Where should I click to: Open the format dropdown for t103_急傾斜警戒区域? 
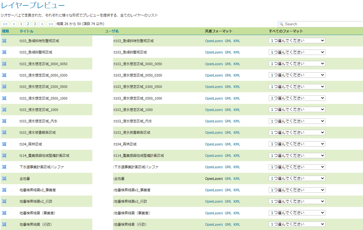click(x=297, y=52)
